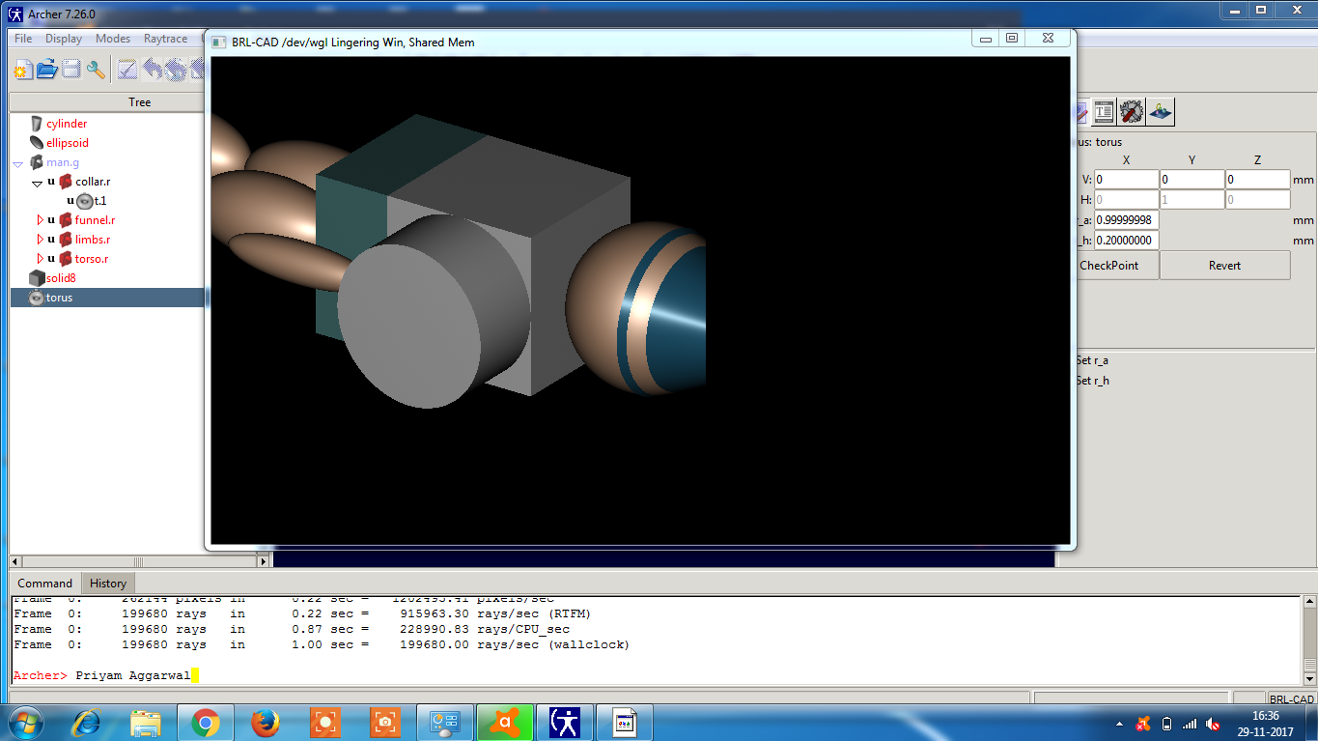Click the torso.r region icon

click(x=66, y=259)
